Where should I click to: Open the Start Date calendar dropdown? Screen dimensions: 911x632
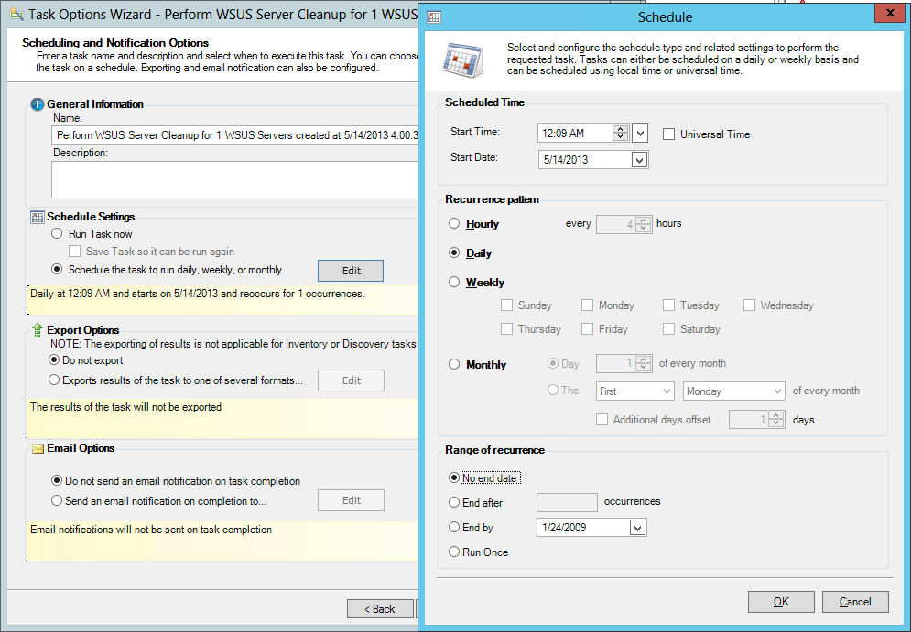[x=639, y=159]
